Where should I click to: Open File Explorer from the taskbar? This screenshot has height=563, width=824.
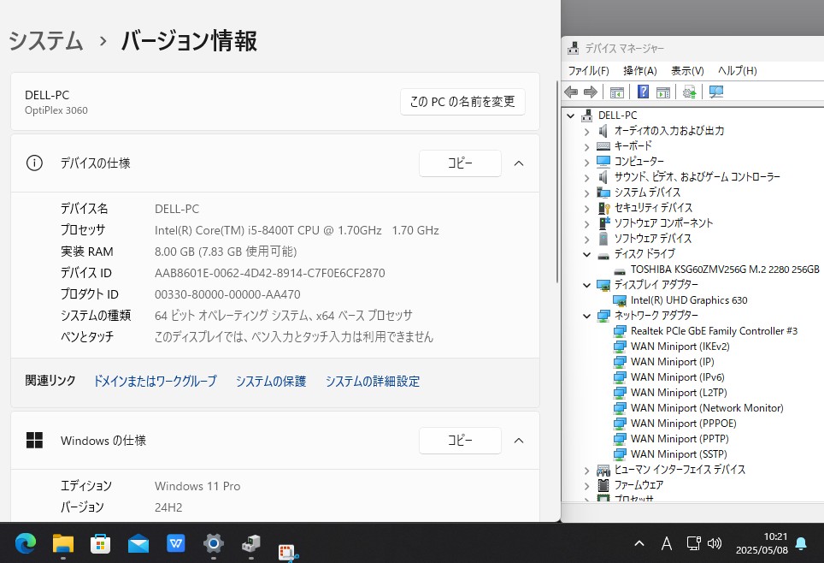pos(63,543)
